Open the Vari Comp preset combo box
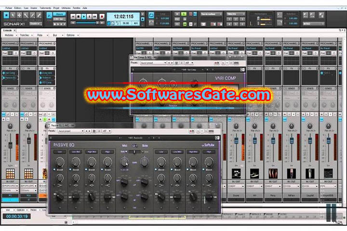 pyautogui.click(x=153, y=63)
